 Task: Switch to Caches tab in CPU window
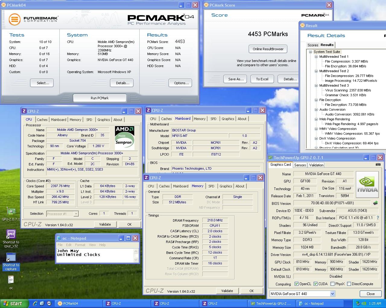[x=42, y=120]
